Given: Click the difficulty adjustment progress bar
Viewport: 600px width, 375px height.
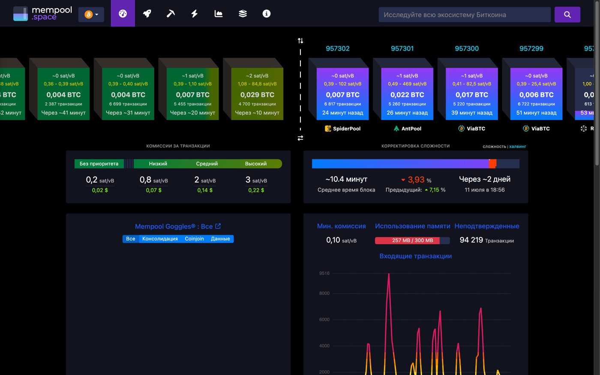Looking at the screenshot, I should [x=416, y=164].
